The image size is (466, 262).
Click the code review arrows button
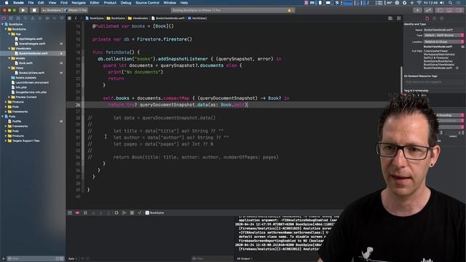pyautogui.click(x=428, y=10)
